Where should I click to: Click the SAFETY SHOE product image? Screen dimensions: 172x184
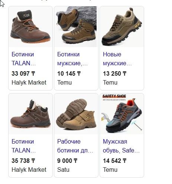pyautogui.click(x=122, y=114)
